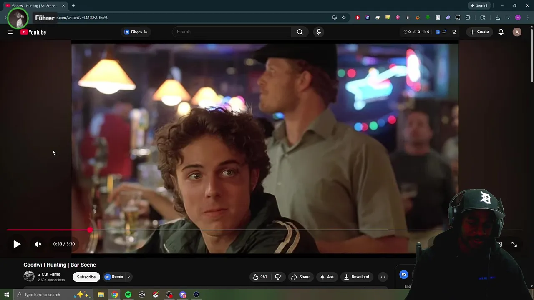Open the Chrome three-dot menu
This screenshot has height=300, width=534.
pyautogui.click(x=528, y=17)
